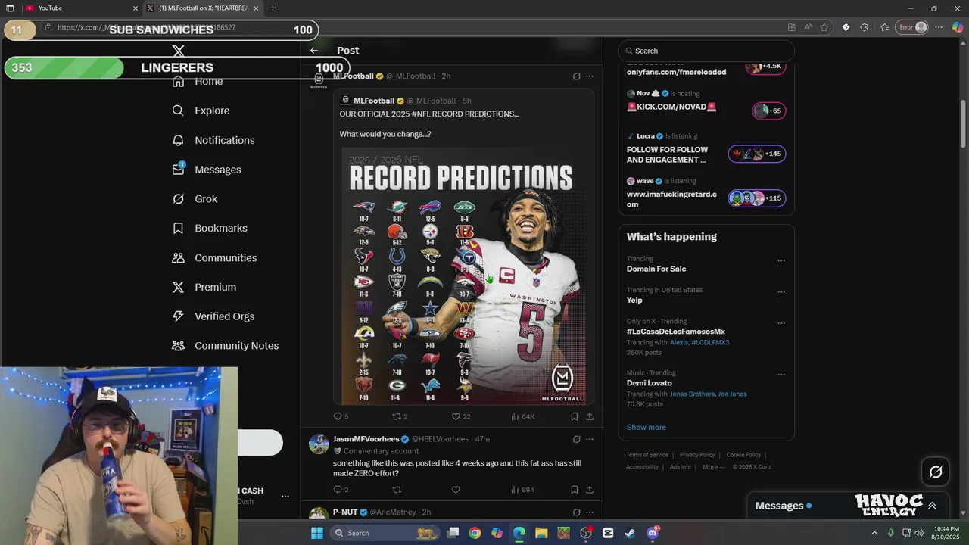Open the Windows Start menu
The width and height of the screenshot is (969, 545).
317,533
